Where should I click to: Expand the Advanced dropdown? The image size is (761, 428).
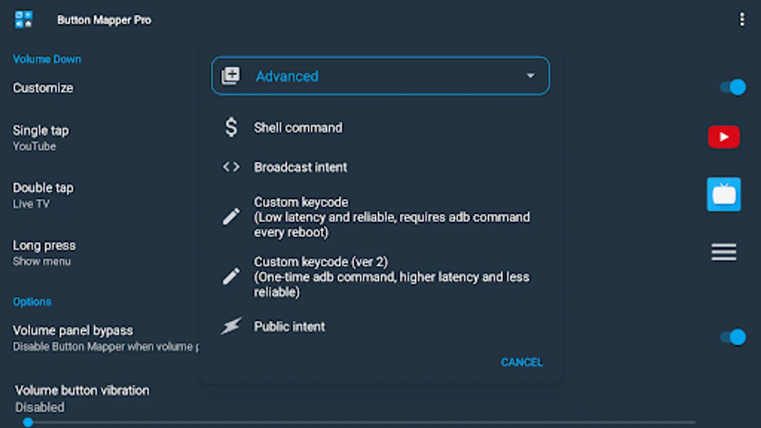(380, 76)
